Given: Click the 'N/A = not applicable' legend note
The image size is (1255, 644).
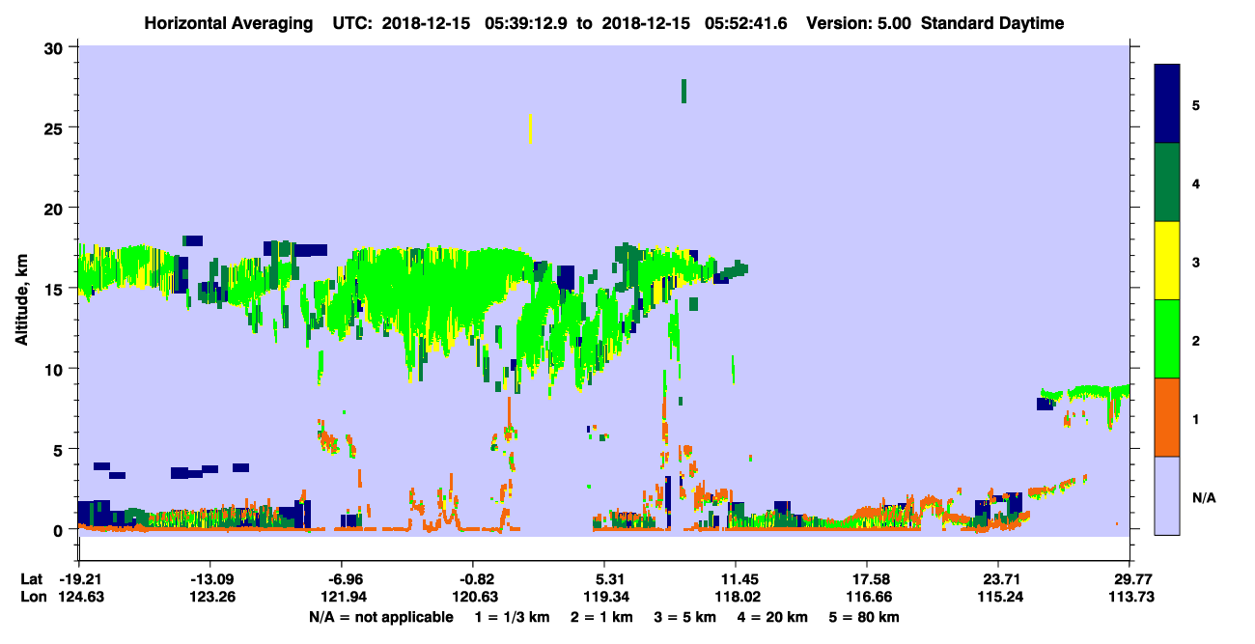Looking at the screenshot, I should pyautogui.click(x=380, y=617).
